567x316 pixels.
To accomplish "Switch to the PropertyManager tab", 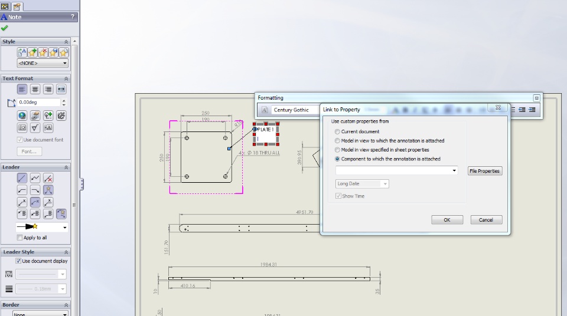I will [17, 6].
